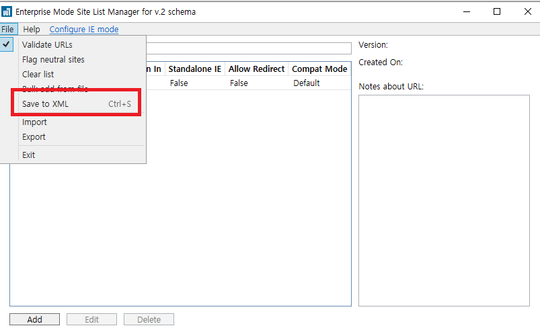Select the False cell under Allow Redirect
The height and width of the screenshot is (330, 540).
coord(239,83)
